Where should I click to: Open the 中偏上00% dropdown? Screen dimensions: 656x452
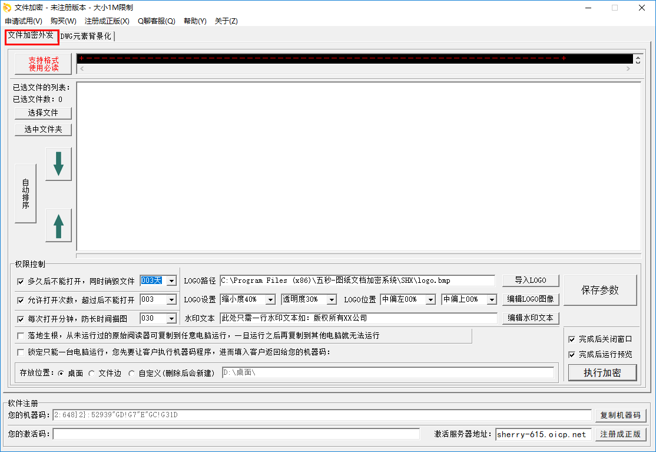click(492, 299)
